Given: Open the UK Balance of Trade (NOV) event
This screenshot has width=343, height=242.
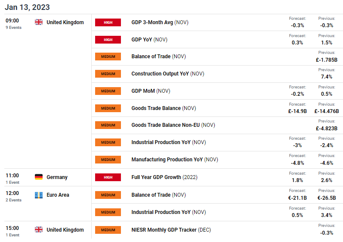Looking at the screenshot, I should tap(159, 57).
